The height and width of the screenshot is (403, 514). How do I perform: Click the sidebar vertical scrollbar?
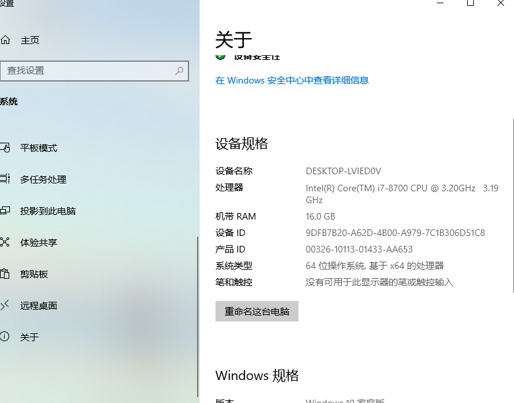tap(198, 316)
